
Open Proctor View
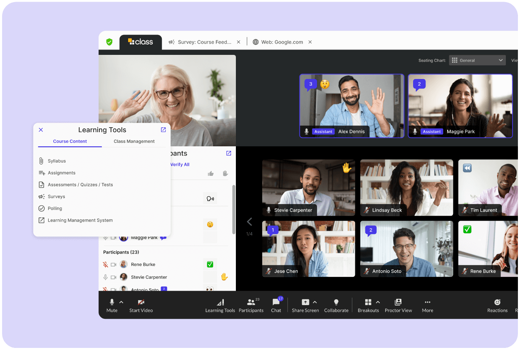click(398, 303)
